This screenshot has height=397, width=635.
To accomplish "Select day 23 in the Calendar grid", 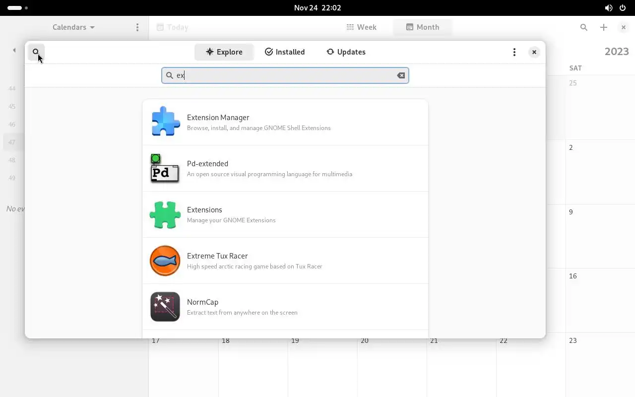I will tap(600, 365).
